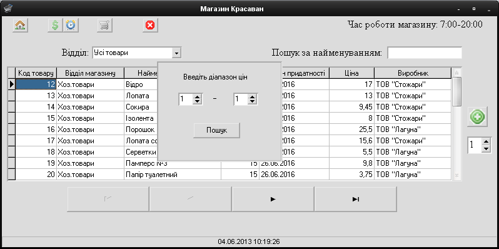The image size is (499, 249).
Task: Select date cell in Памперс row
Action: (x=294, y=164)
